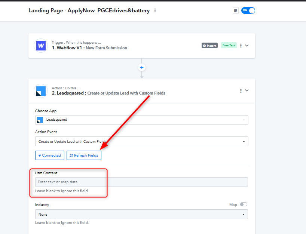Toggle the Industry Map switch
Image resolution: width=306 pixels, height=234 pixels.
click(244, 204)
